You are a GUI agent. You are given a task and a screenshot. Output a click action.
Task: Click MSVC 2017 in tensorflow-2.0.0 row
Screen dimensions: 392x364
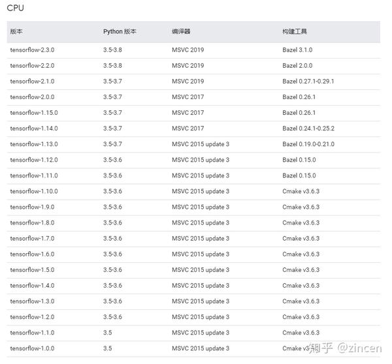click(x=188, y=97)
